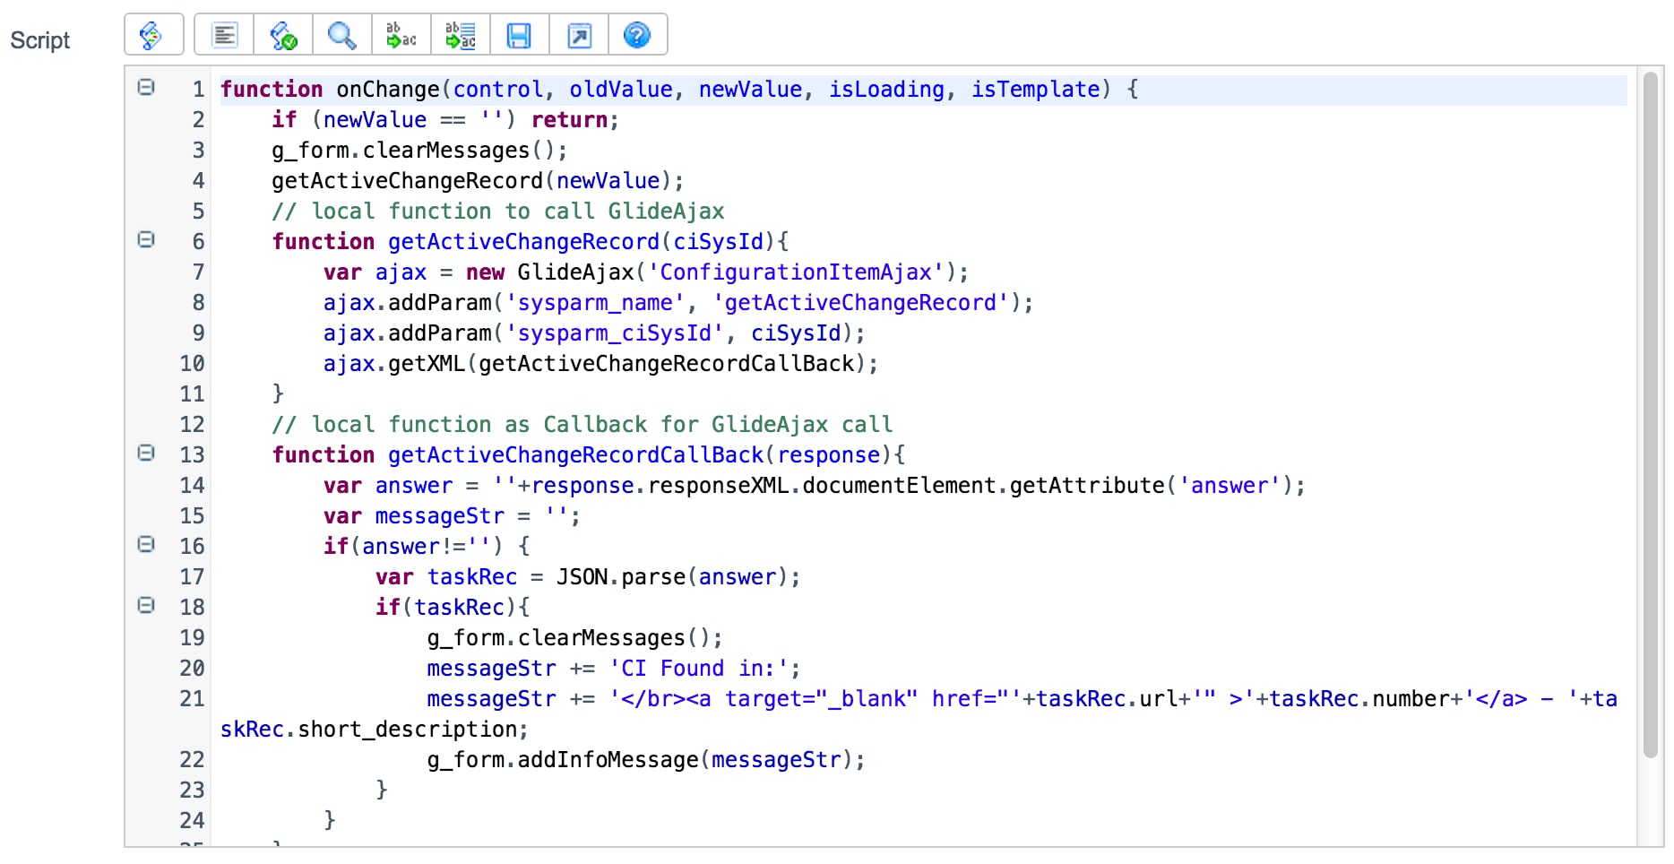Click the vertical scrollbar thumb in editor

(1651, 414)
